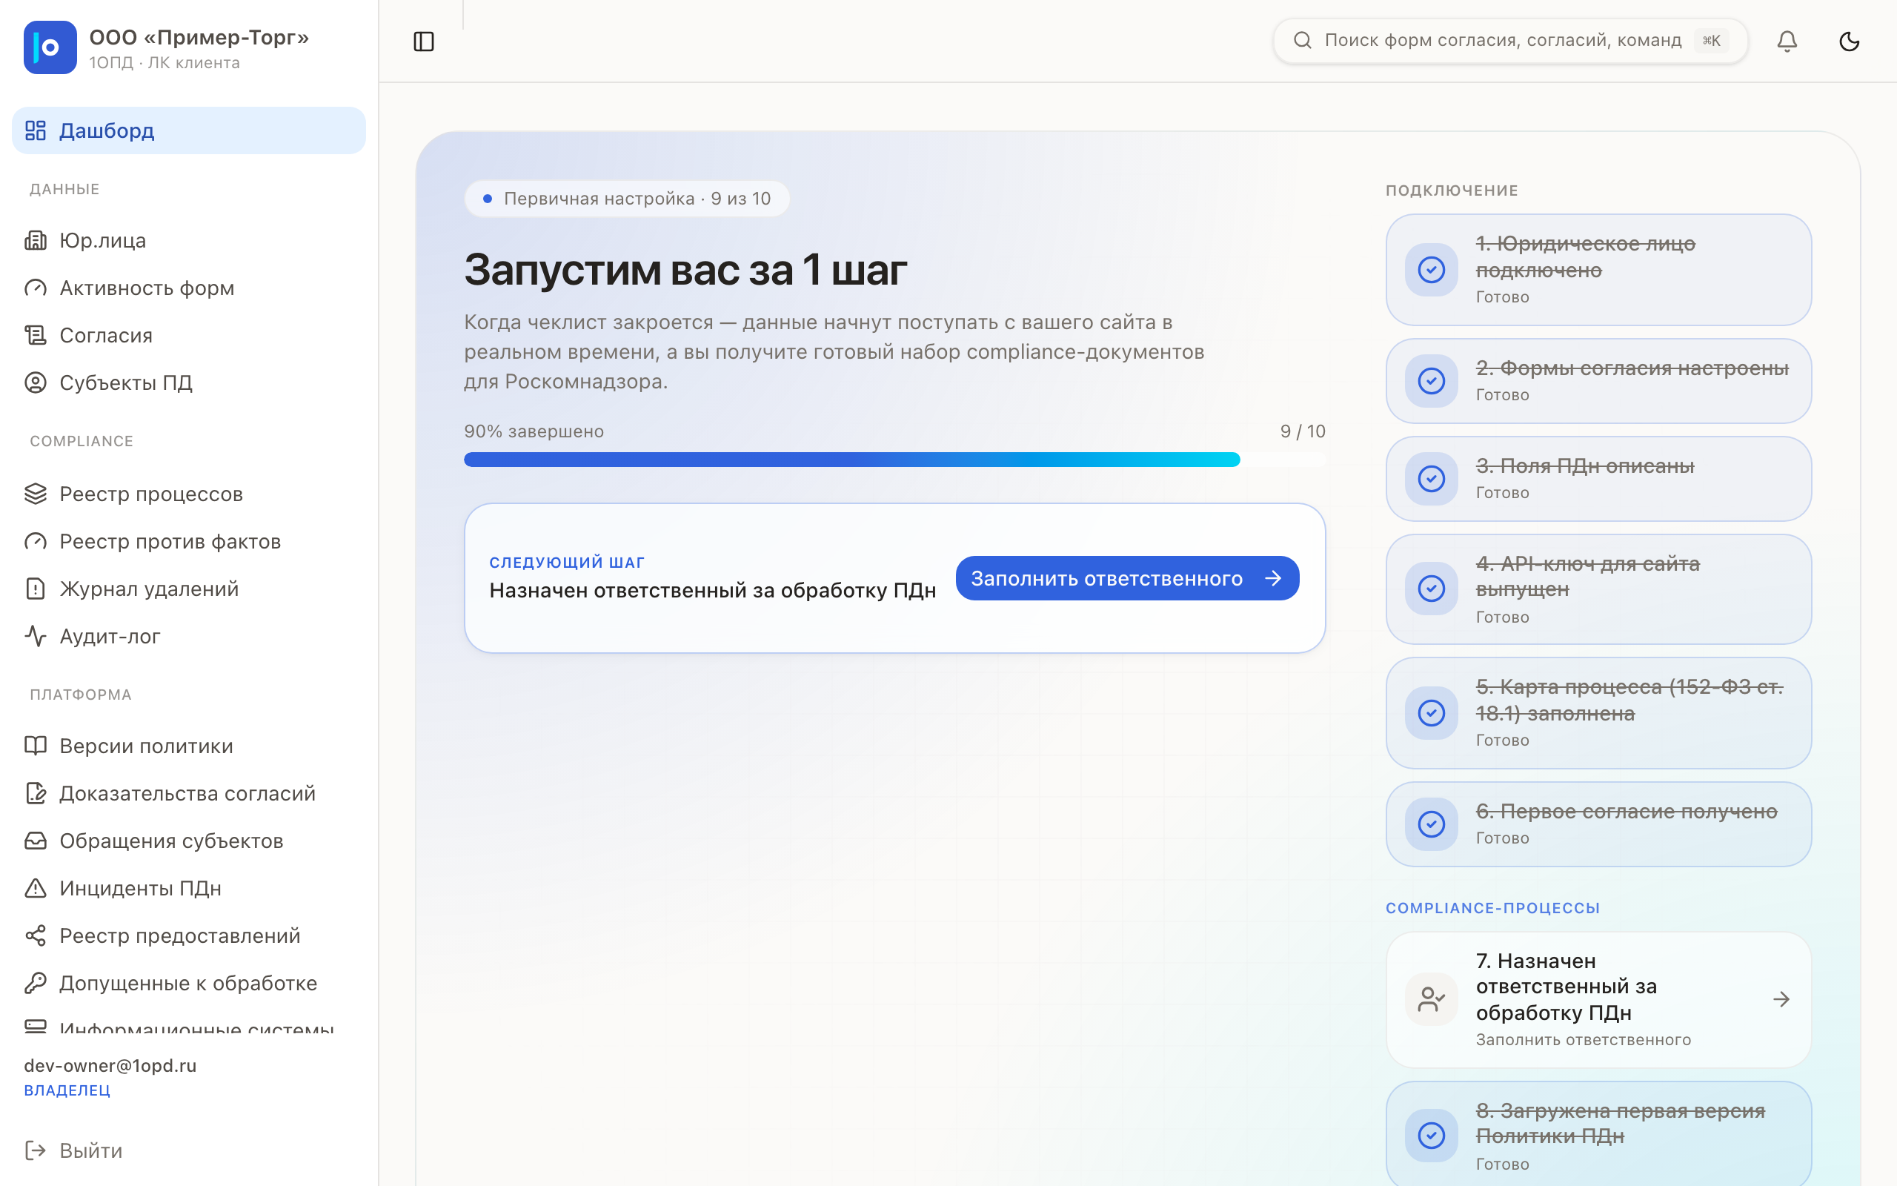The image size is (1897, 1186).
Task: Click Заполнить ответственного button
Action: 1127,578
